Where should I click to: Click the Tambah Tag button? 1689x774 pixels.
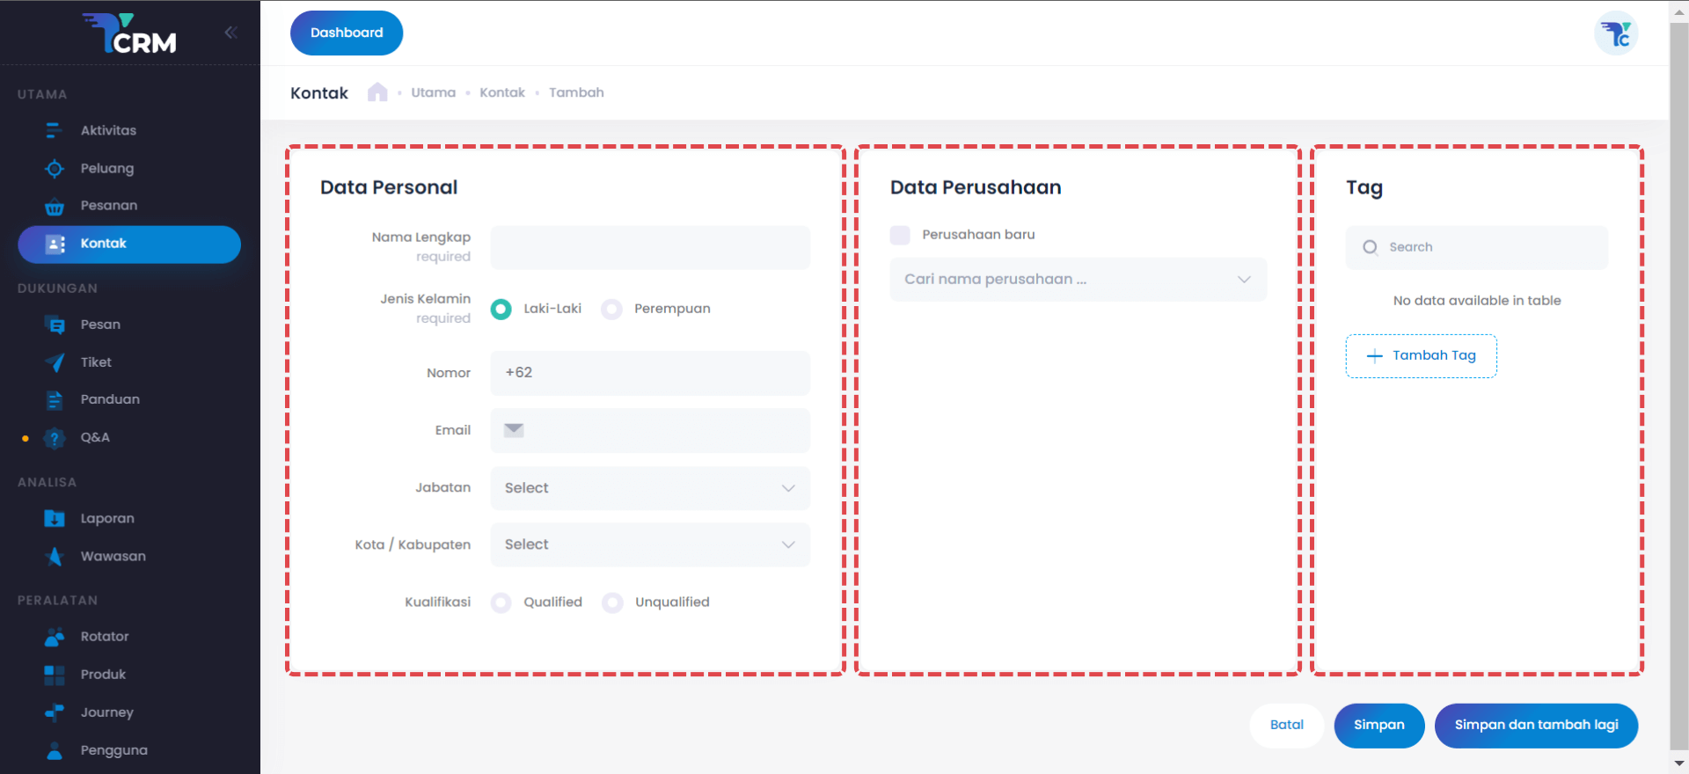click(1421, 356)
